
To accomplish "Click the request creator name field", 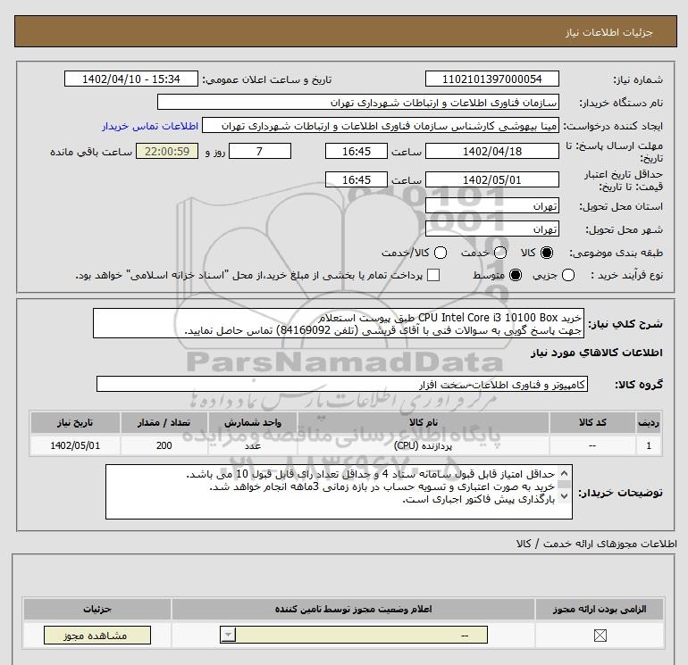I will coord(381,126).
